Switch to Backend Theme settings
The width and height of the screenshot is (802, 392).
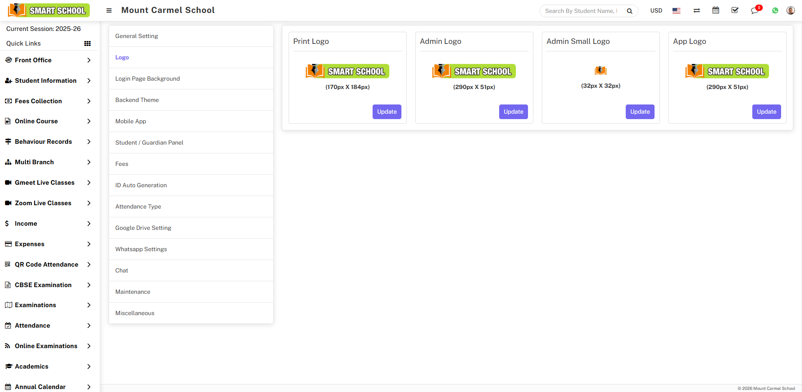click(x=137, y=100)
